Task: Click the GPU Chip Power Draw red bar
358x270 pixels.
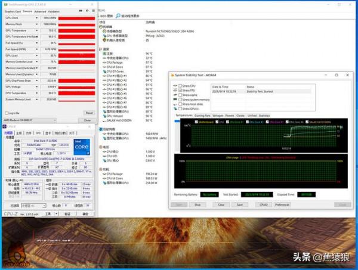Action: tap(77, 80)
